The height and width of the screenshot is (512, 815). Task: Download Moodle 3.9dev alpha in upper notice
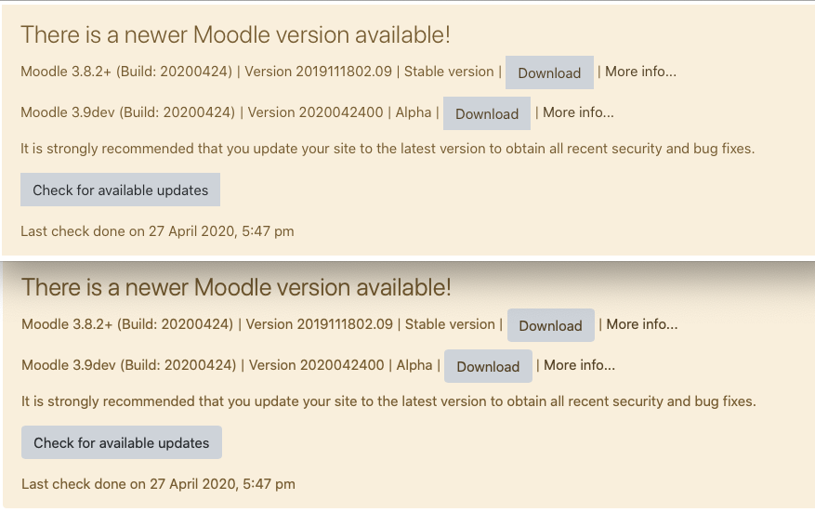pyautogui.click(x=487, y=113)
